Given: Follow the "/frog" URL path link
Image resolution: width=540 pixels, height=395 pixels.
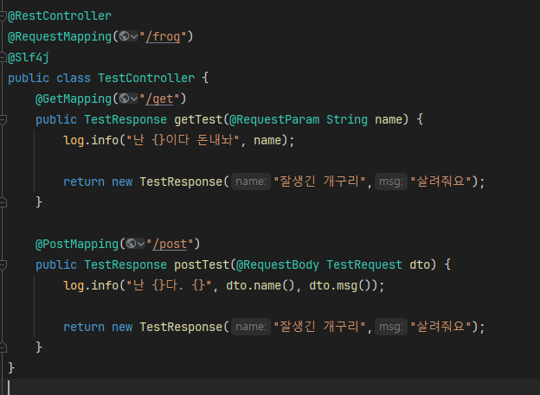Looking at the screenshot, I should tap(163, 36).
